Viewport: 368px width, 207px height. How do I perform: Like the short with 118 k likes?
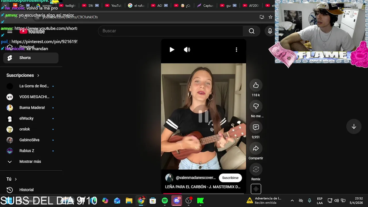[256, 85]
